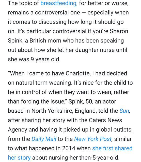The width and height of the screenshot is (141, 162).
Task: Click the words 'Caters News' in paragraph
Action: point(105,120)
